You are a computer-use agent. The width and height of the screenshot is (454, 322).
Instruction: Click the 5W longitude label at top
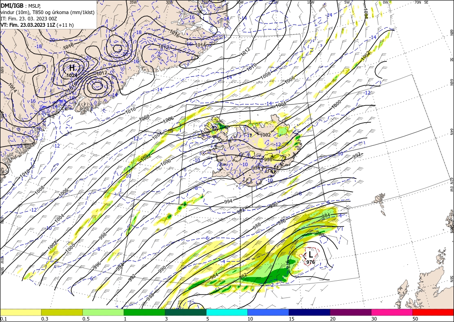pyautogui.click(x=347, y=2)
